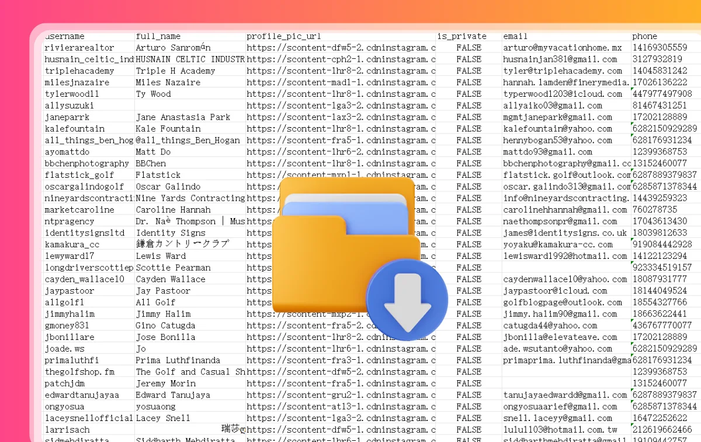Select the Lacey Snell name cell
This screenshot has width=701, height=442.
pyautogui.click(x=163, y=418)
